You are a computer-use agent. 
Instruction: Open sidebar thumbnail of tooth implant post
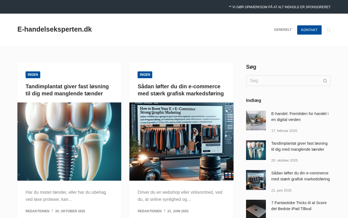(x=256, y=150)
